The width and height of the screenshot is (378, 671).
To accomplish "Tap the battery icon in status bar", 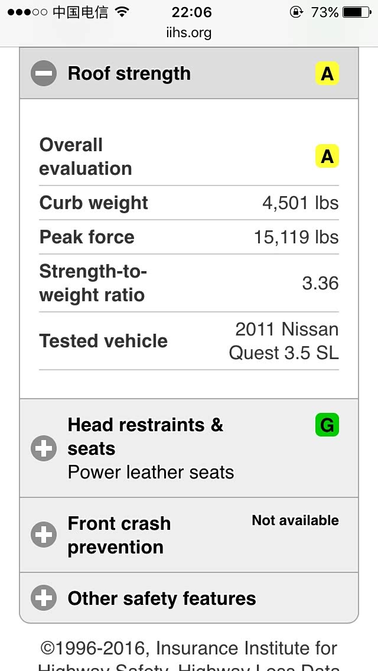I will coord(356,12).
